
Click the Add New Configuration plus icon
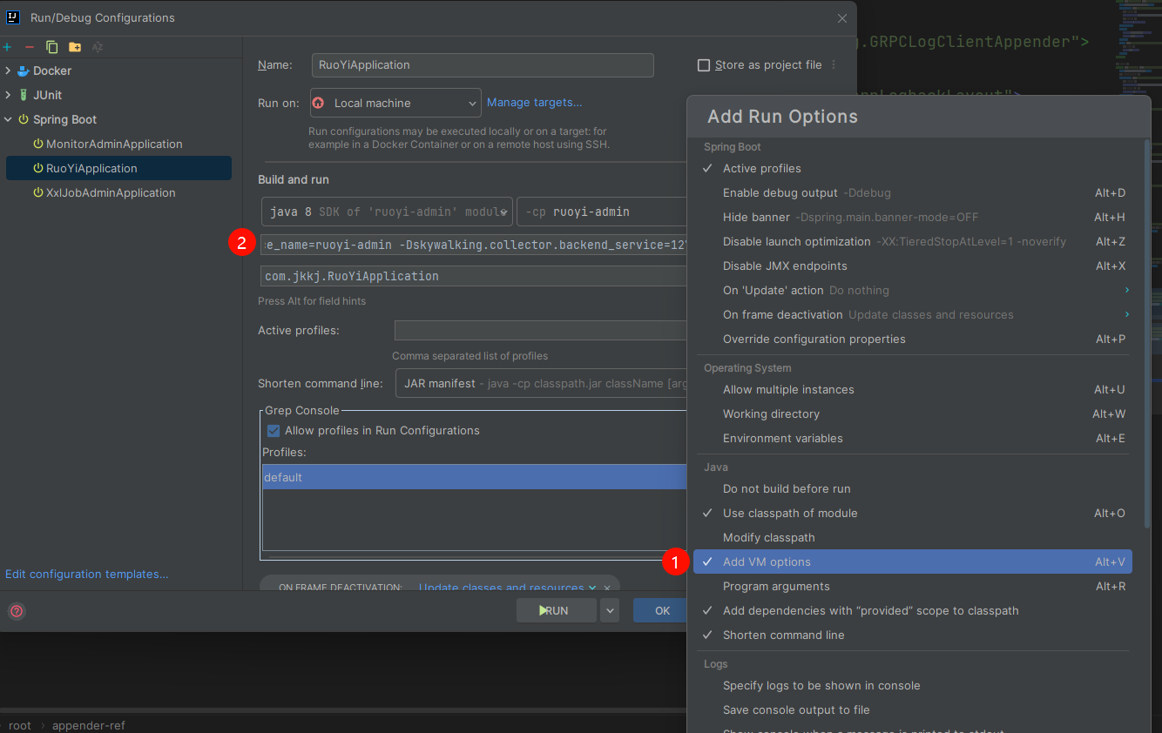point(7,47)
